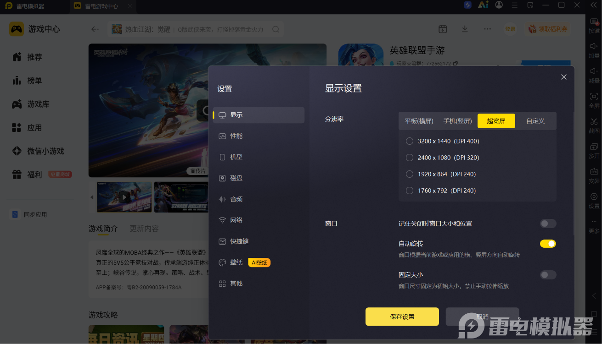
Task: Open 其他 settings category
Action: (x=259, y=284)
